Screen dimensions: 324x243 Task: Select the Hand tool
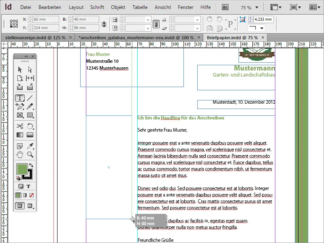point(20,155)
